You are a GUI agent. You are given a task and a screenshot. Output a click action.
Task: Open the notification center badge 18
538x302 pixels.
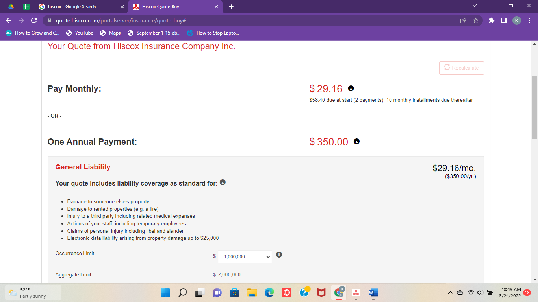tap(527, 293)
